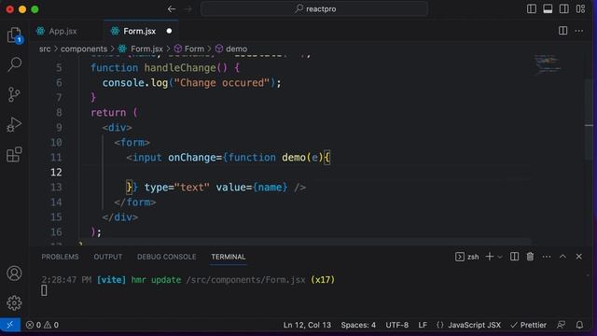Create a new terminal with plus icon
597x336 pixels.
[x=490, y=257]
